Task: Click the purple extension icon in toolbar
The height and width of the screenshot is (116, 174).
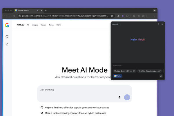Action: click(123, 16)
